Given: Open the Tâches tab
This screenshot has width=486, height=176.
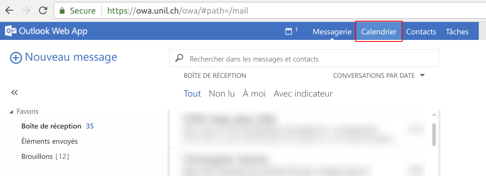Looking at the screenshot, I should pyautogui.click(x=457, y=32).
